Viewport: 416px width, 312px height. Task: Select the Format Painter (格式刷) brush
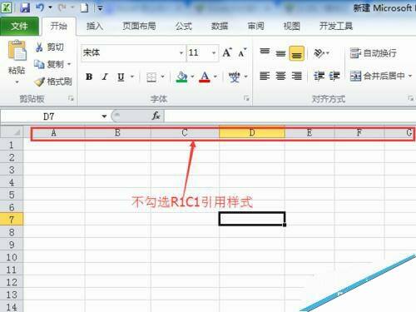point(40,82)
